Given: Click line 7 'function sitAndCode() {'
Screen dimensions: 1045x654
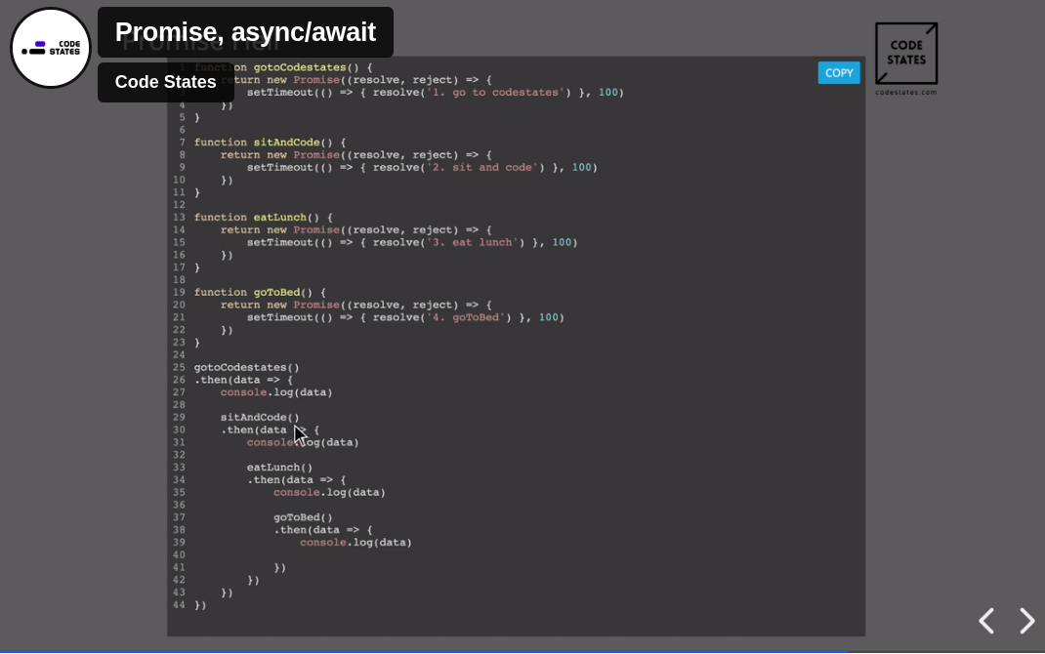Looking at the screenshot, I should (x=270, y=143).
